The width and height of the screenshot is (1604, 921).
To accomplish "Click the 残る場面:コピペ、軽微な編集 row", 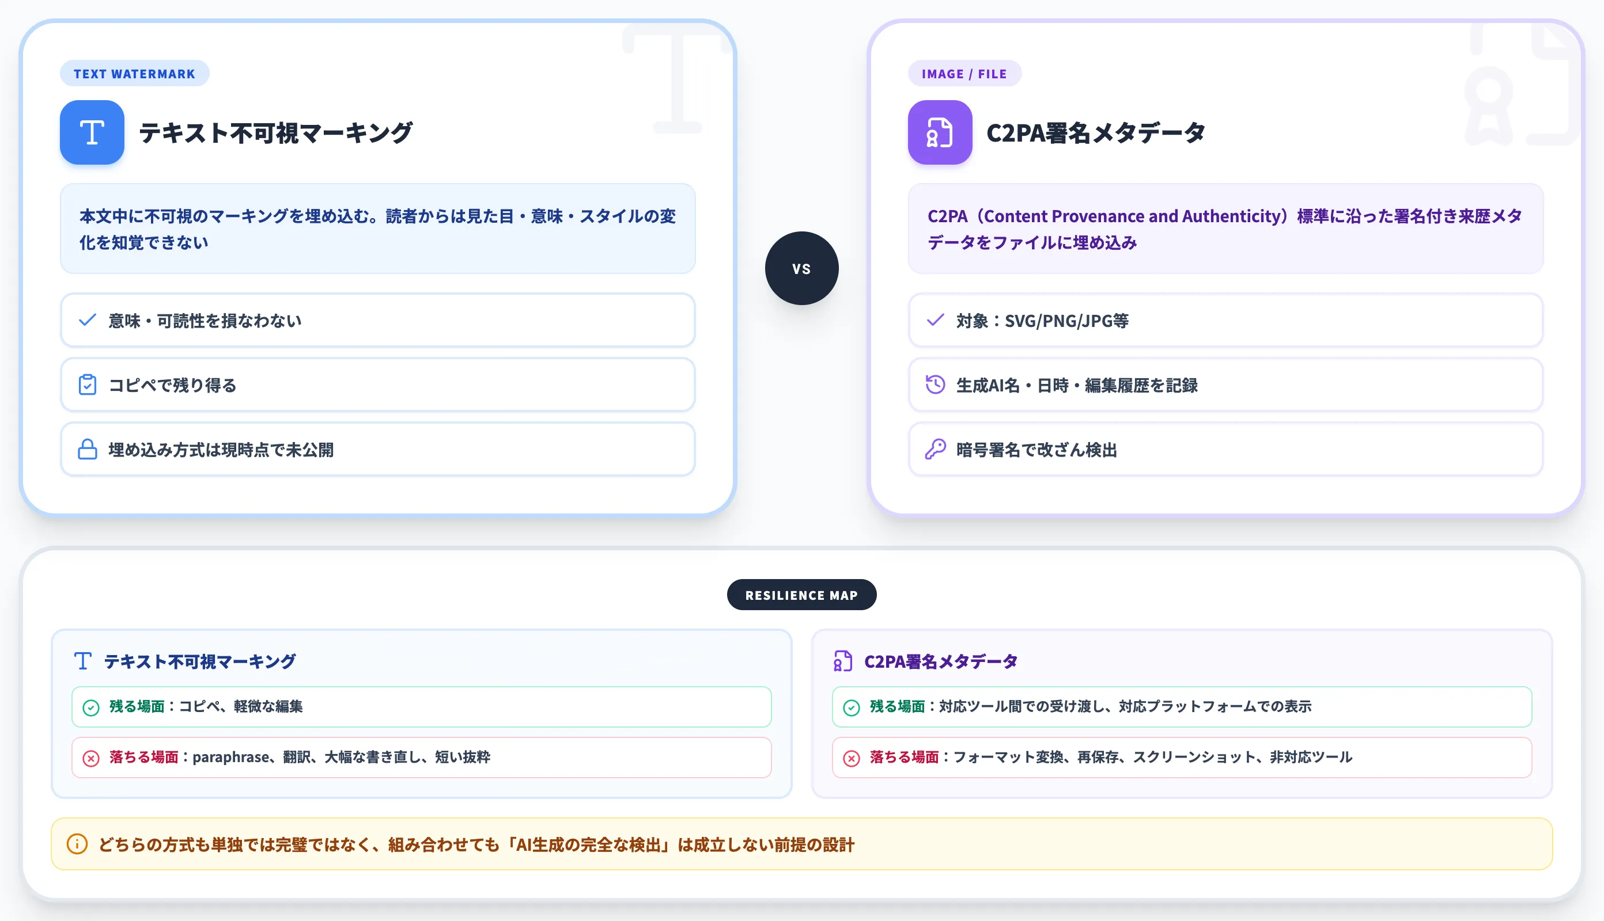I will 422,706.
